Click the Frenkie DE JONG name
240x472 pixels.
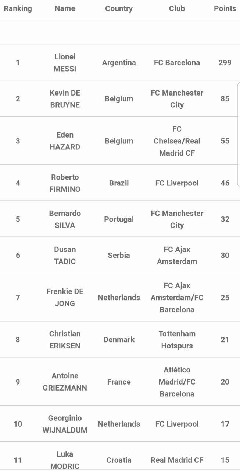pyautogui.click(x=65, y=297)
